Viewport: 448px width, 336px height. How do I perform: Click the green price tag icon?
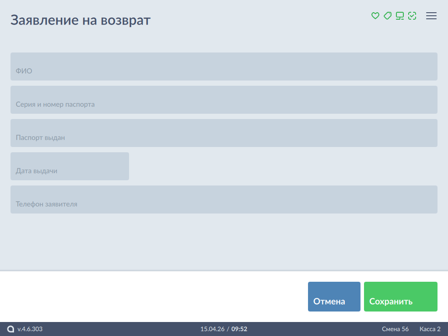point(387,16)
